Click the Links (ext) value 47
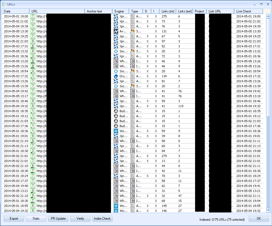The height and width of the screenshot is (226, 272). (x=180, y=196)
